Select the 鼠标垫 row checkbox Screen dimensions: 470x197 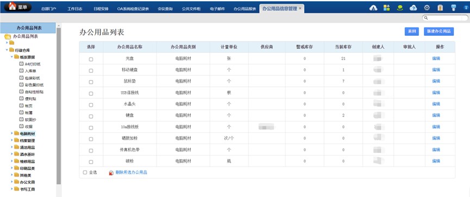point(91,82)
